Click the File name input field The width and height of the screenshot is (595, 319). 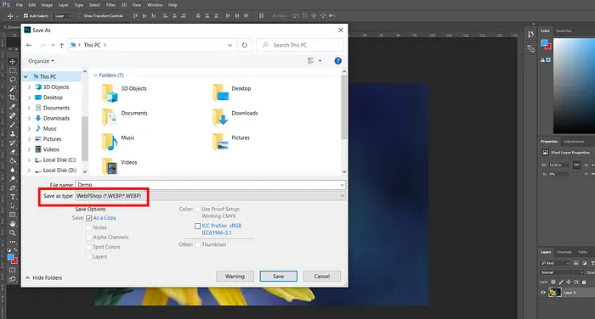207,185
